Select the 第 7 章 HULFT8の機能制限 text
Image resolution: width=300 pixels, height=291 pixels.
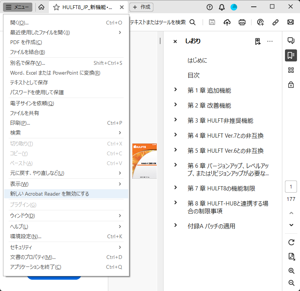pyautogui.click(x=221, y=188)
